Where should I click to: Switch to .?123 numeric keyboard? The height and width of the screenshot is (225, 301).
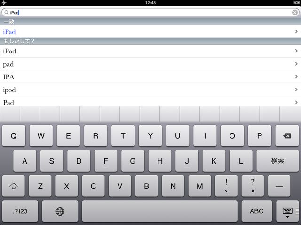click(20, 211)
